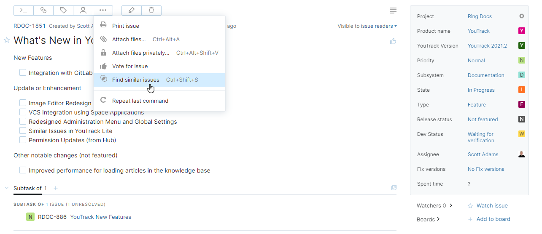The image size is (542, 234).
Task: Select Repeat last command menu item
Action: pyautogui.click(x=159, y=101)
